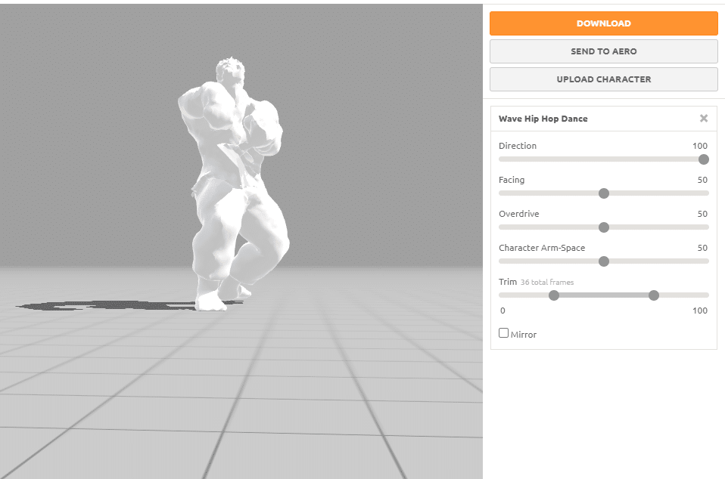This screenshot has width=725, height=479.
Task: Click the Direction label
Action: (518, 146)
